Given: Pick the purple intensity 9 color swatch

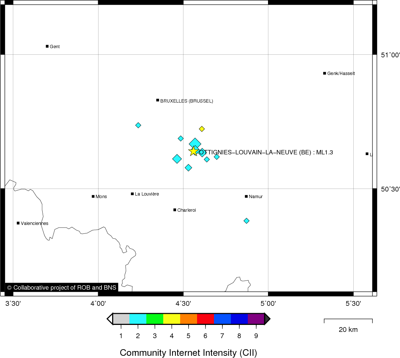Looking at the screenshot, I should click(256, 319).
